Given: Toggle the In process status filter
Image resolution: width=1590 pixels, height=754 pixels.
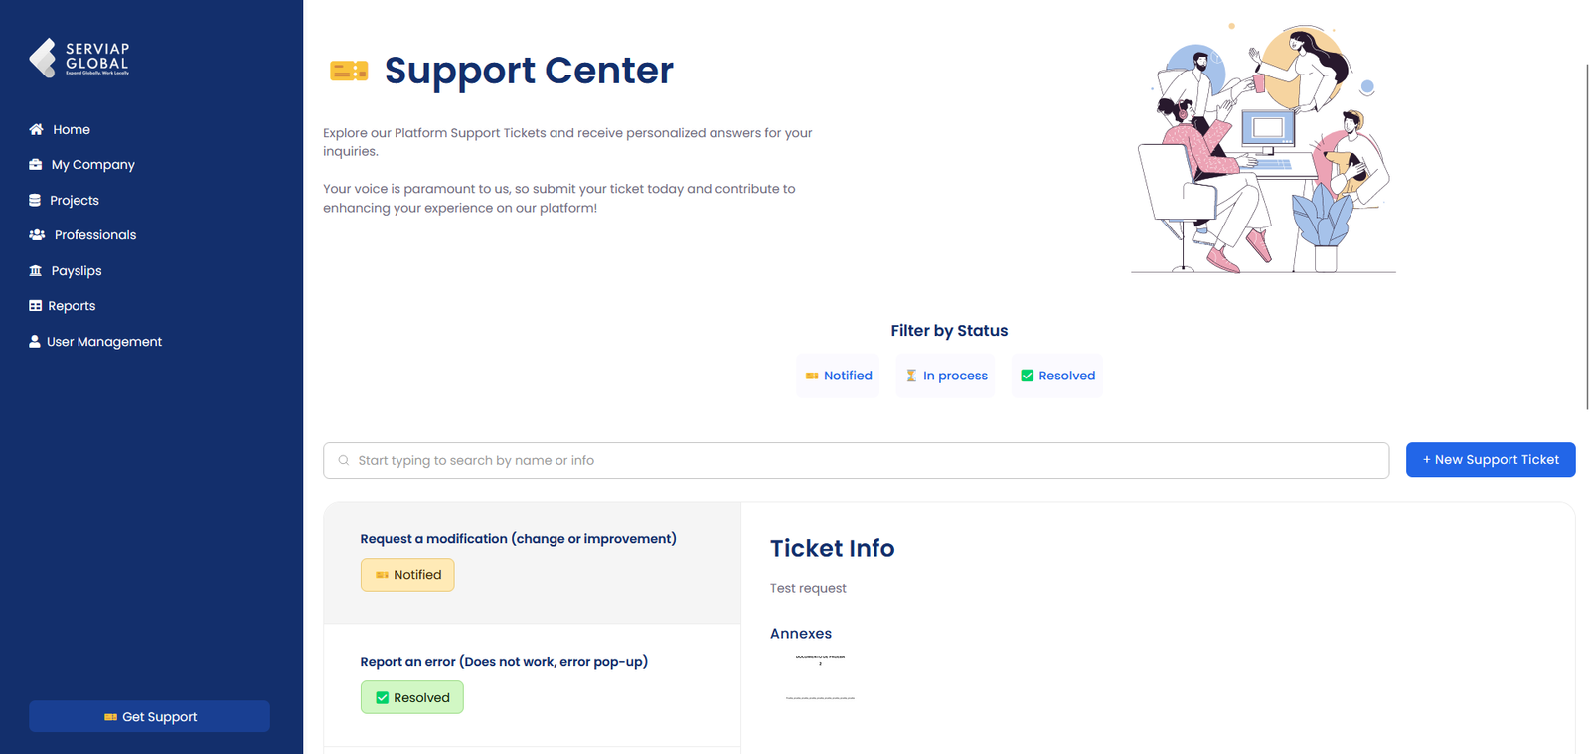Looking at the screenshot, I should 945,376.
